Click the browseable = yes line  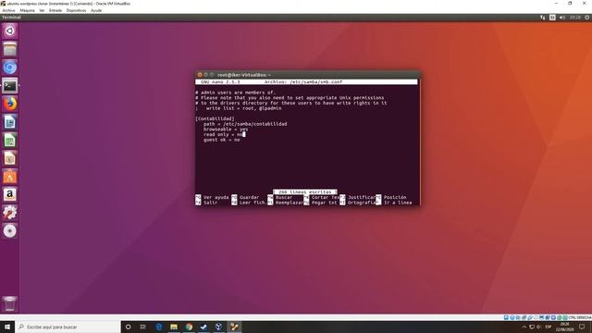coord(226,129)
